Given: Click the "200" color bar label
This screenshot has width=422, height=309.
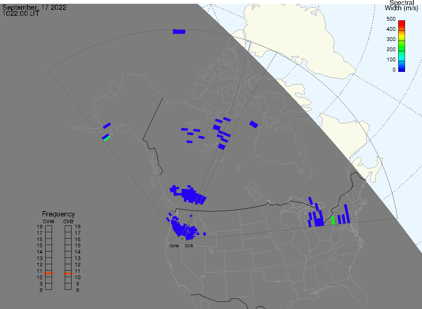Looking at the screenshot, I should tap(391, 49).
